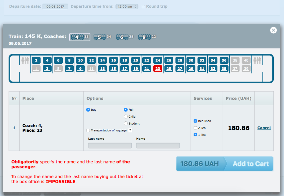Viewport: 284px width, 196px height.
Task: Close the seat selection dialog
Action: [x=273, y=30]
